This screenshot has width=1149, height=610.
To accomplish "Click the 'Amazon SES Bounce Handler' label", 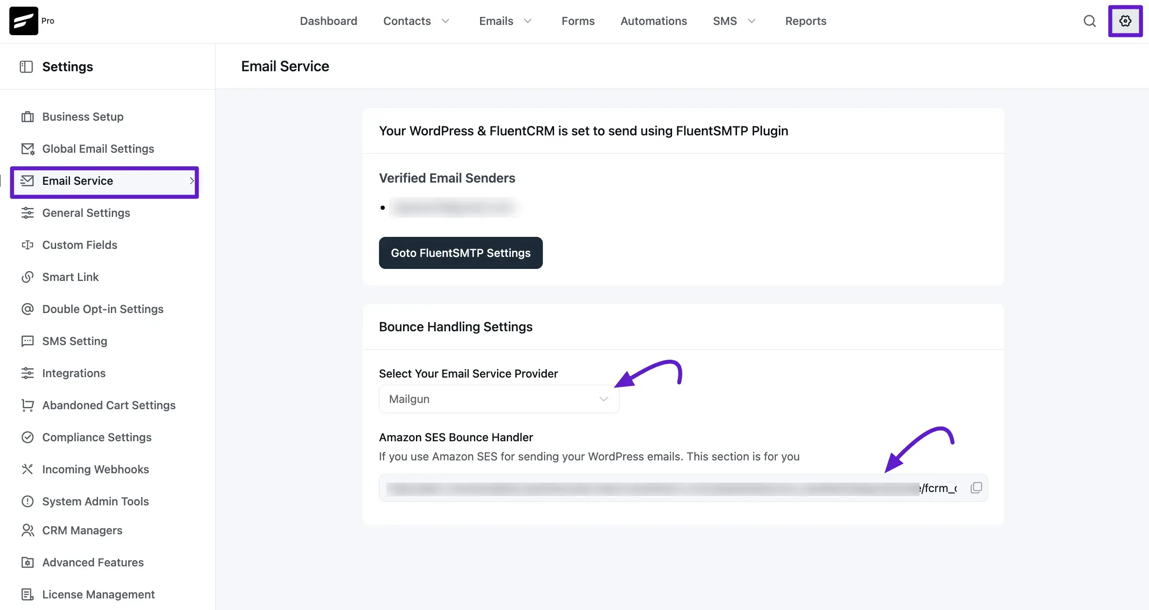I will 456,437.
